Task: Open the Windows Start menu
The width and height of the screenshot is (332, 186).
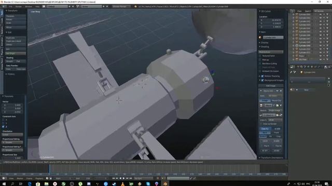Action: (4, 184)
